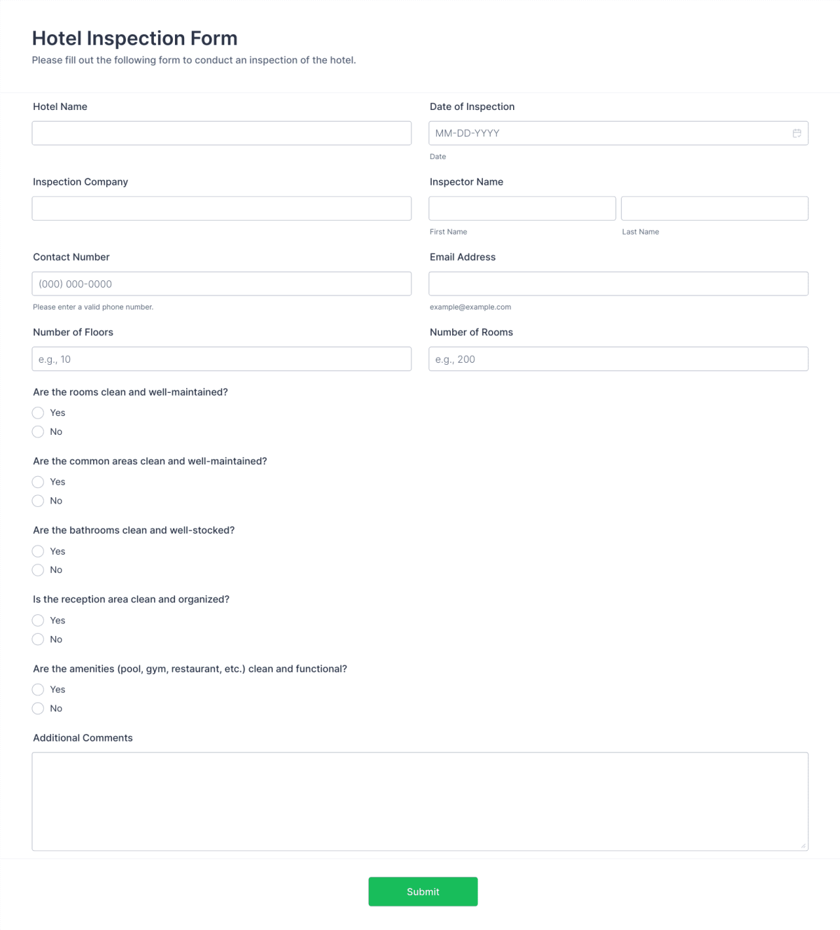Click the Inspector First Name field
The image size is (840, 930).
pos(521,208)
